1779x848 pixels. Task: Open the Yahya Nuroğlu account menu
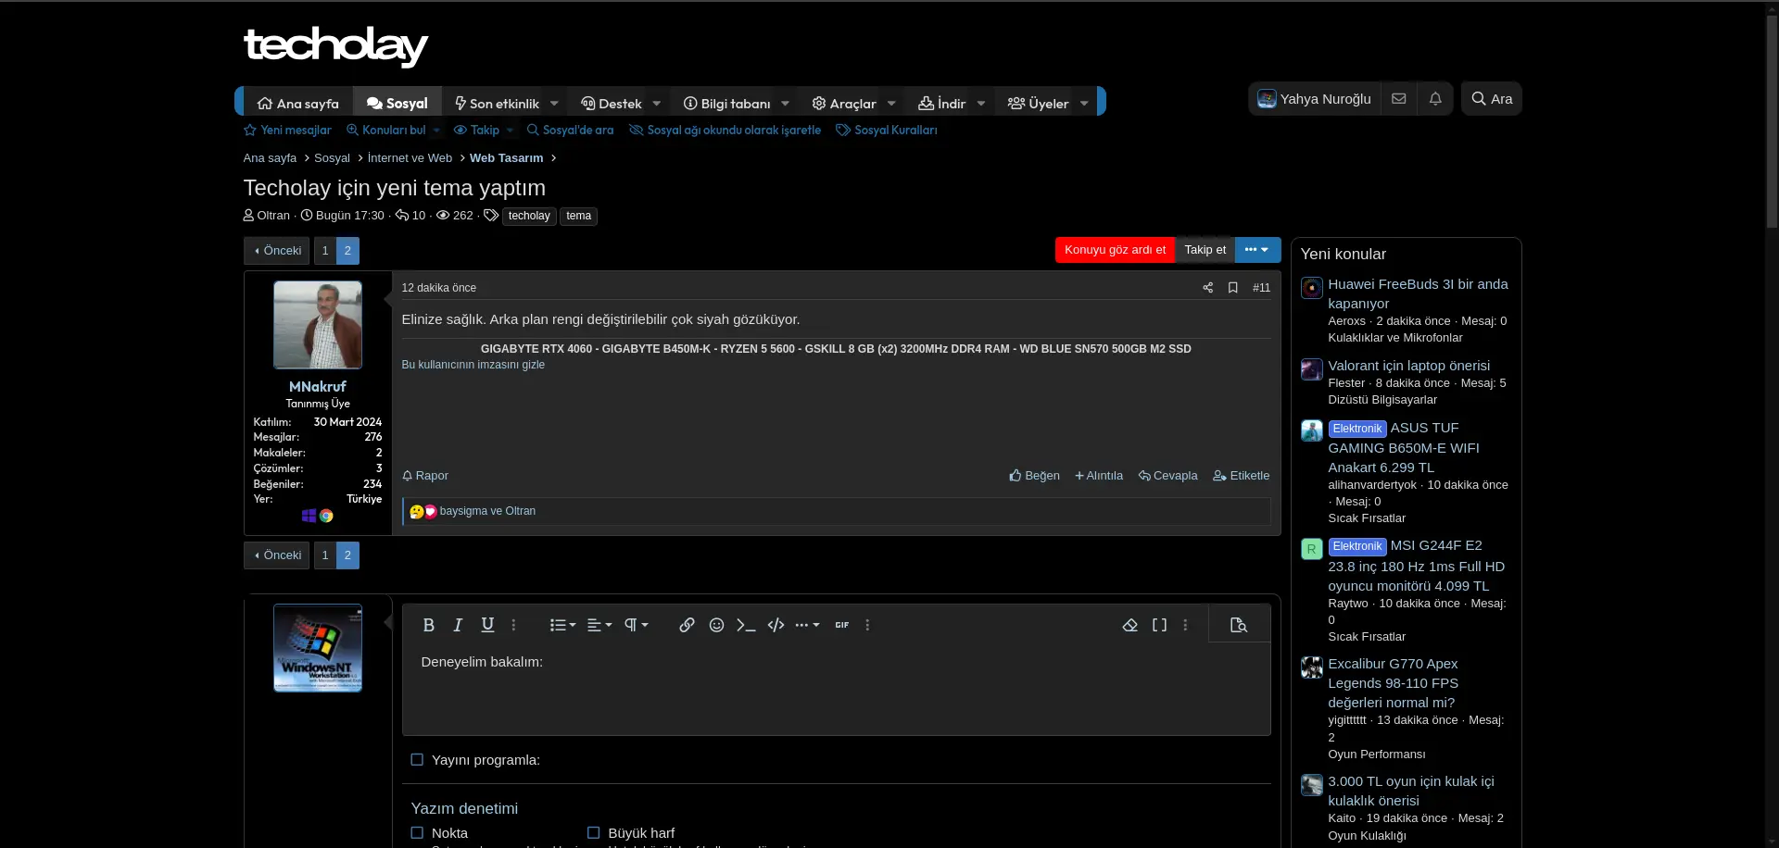[x=1314, y=98]
